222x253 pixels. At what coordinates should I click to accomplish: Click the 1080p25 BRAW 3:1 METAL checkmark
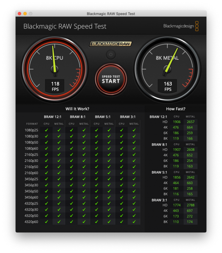[x=134, y=130]
